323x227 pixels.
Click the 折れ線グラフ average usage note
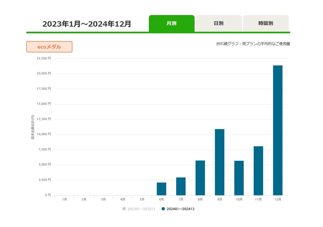pyautogui.click(x=253, y=44)
